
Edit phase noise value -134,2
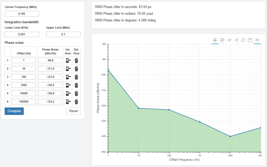tap(50, 102)
